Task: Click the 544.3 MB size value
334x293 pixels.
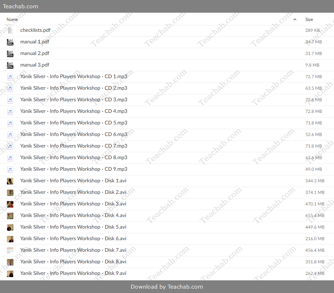Action: click(x=315, y=181)
